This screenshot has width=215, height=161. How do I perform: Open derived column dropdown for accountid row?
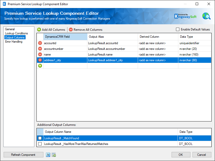point(158,43)
